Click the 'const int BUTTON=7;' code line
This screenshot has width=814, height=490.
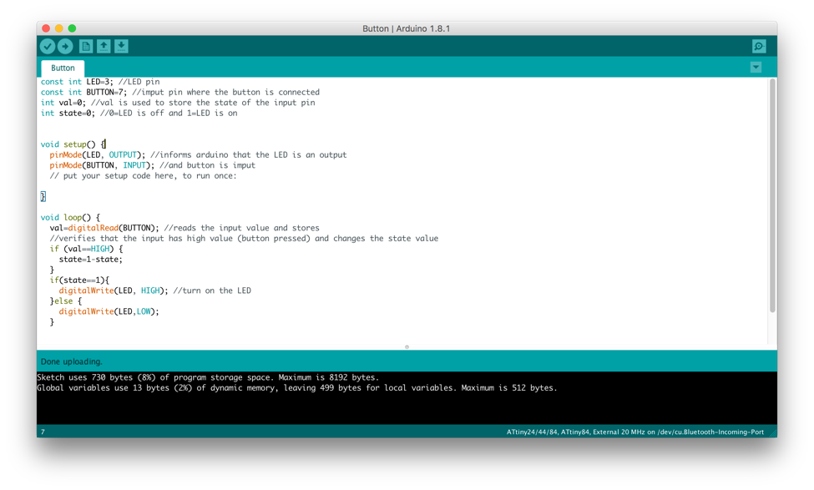[180, 92]
